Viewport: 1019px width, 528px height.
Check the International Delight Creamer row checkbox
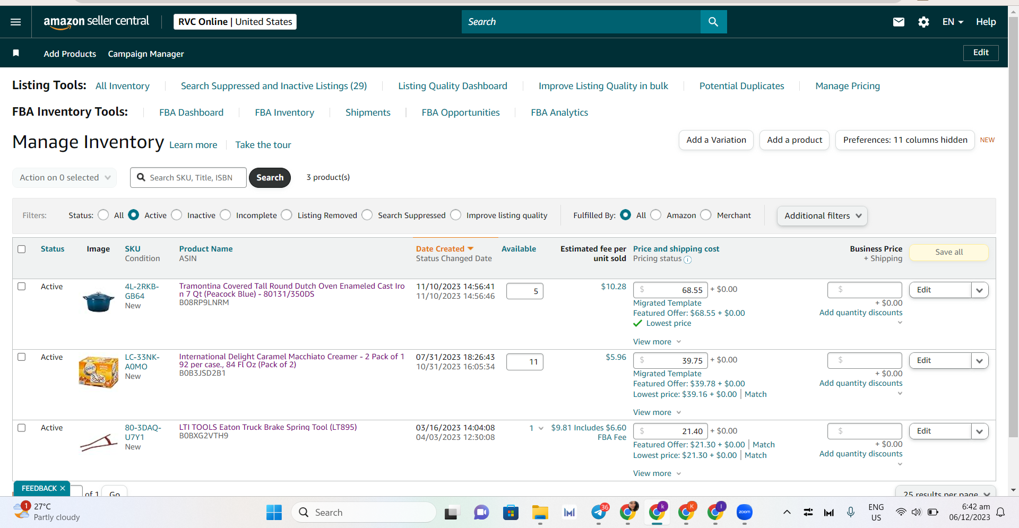click(22, 357)
